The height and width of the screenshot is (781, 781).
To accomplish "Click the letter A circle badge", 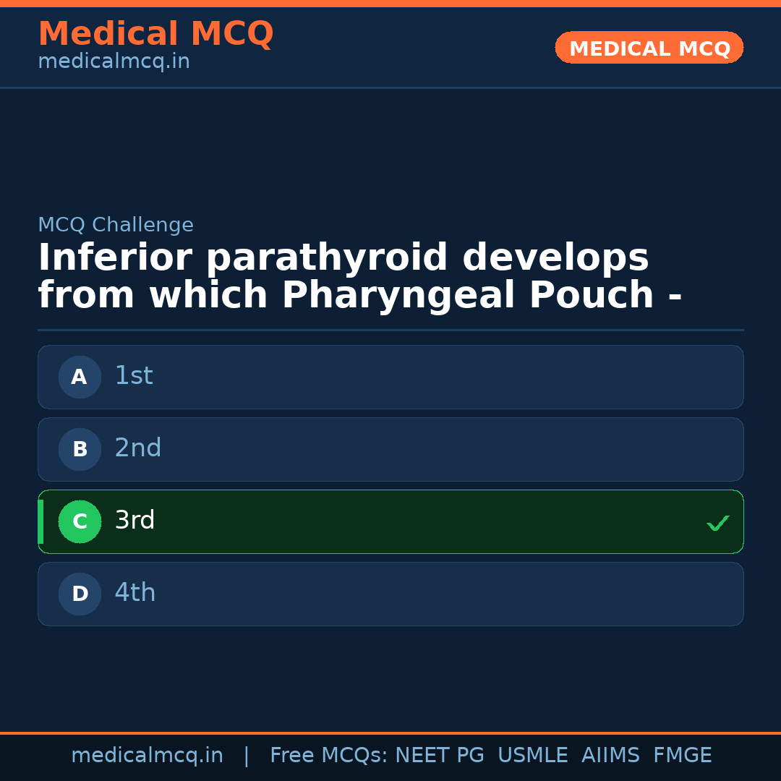I will [80, 377].
